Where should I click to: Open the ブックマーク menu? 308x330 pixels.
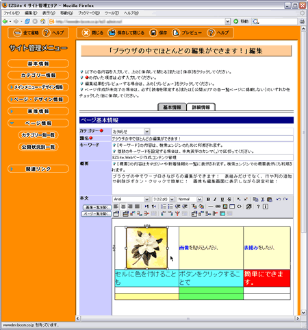89,13
